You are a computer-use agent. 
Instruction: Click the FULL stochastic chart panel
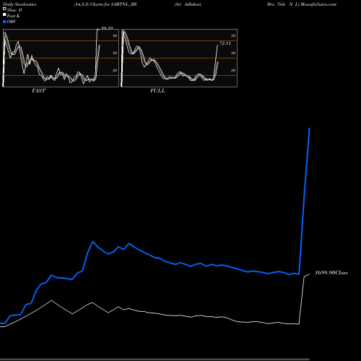(179, 58)
